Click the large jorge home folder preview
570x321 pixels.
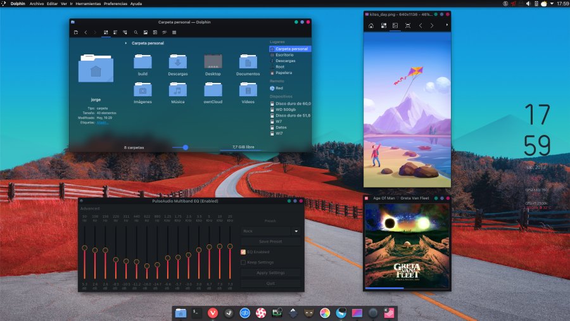96,68
